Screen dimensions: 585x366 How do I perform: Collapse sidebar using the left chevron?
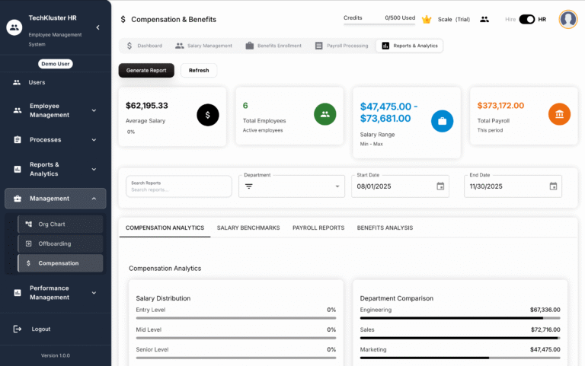[x=97, y=27]
